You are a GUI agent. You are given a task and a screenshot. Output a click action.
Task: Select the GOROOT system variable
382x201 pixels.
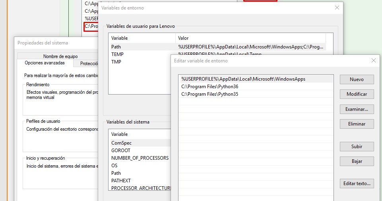tap(121, 151)
